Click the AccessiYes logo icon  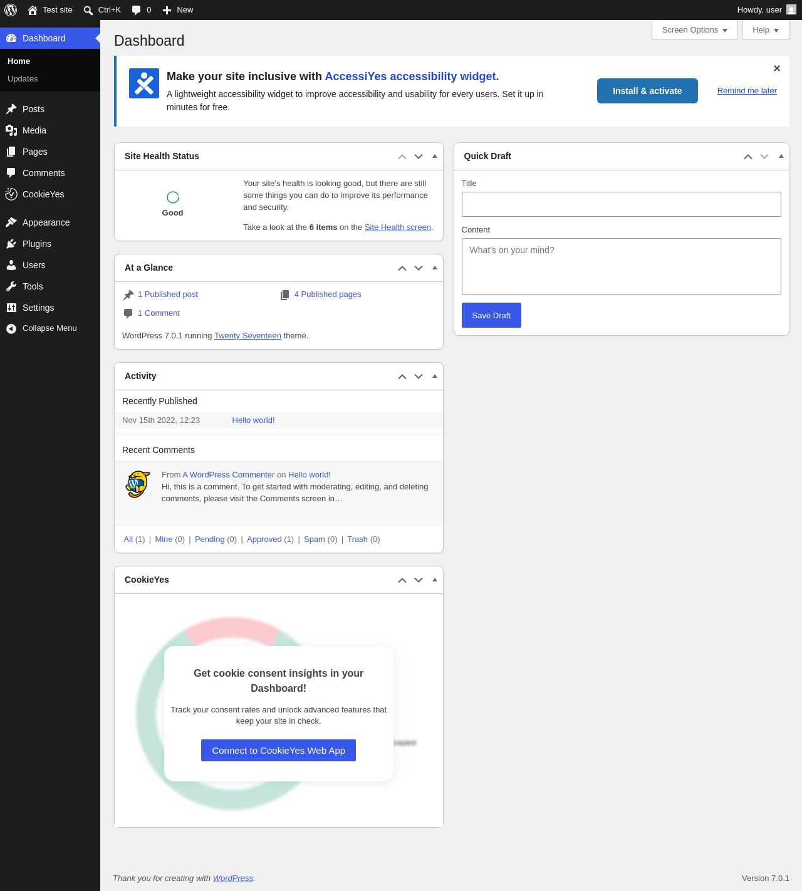pyautogui.click(x=144, y=83)
